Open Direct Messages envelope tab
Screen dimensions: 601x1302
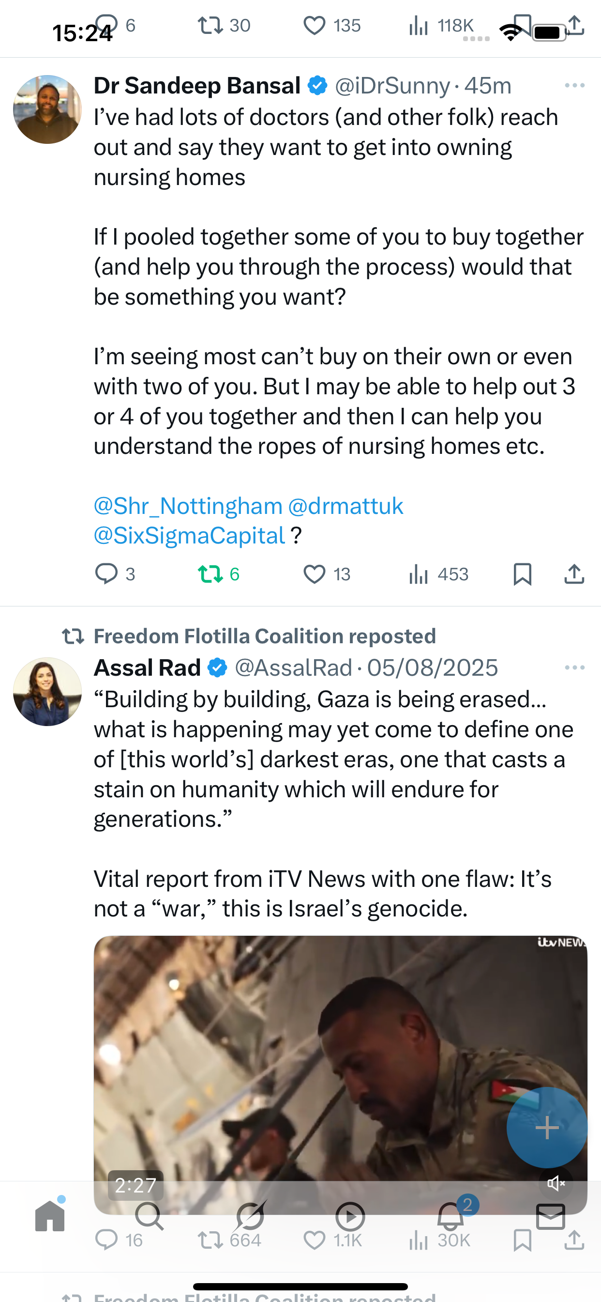pyautogui.click(x=550, y=1216)
